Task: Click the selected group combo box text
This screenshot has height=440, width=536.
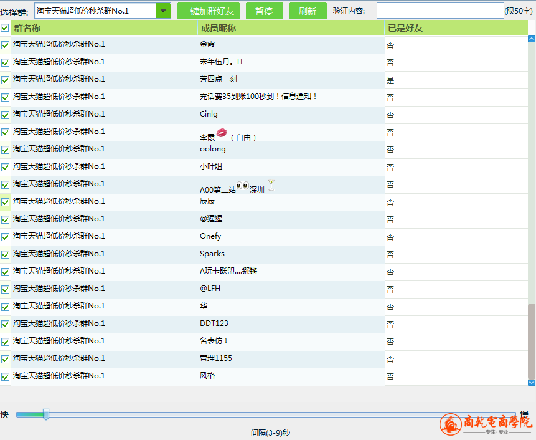Action: [x=83, y=11]
